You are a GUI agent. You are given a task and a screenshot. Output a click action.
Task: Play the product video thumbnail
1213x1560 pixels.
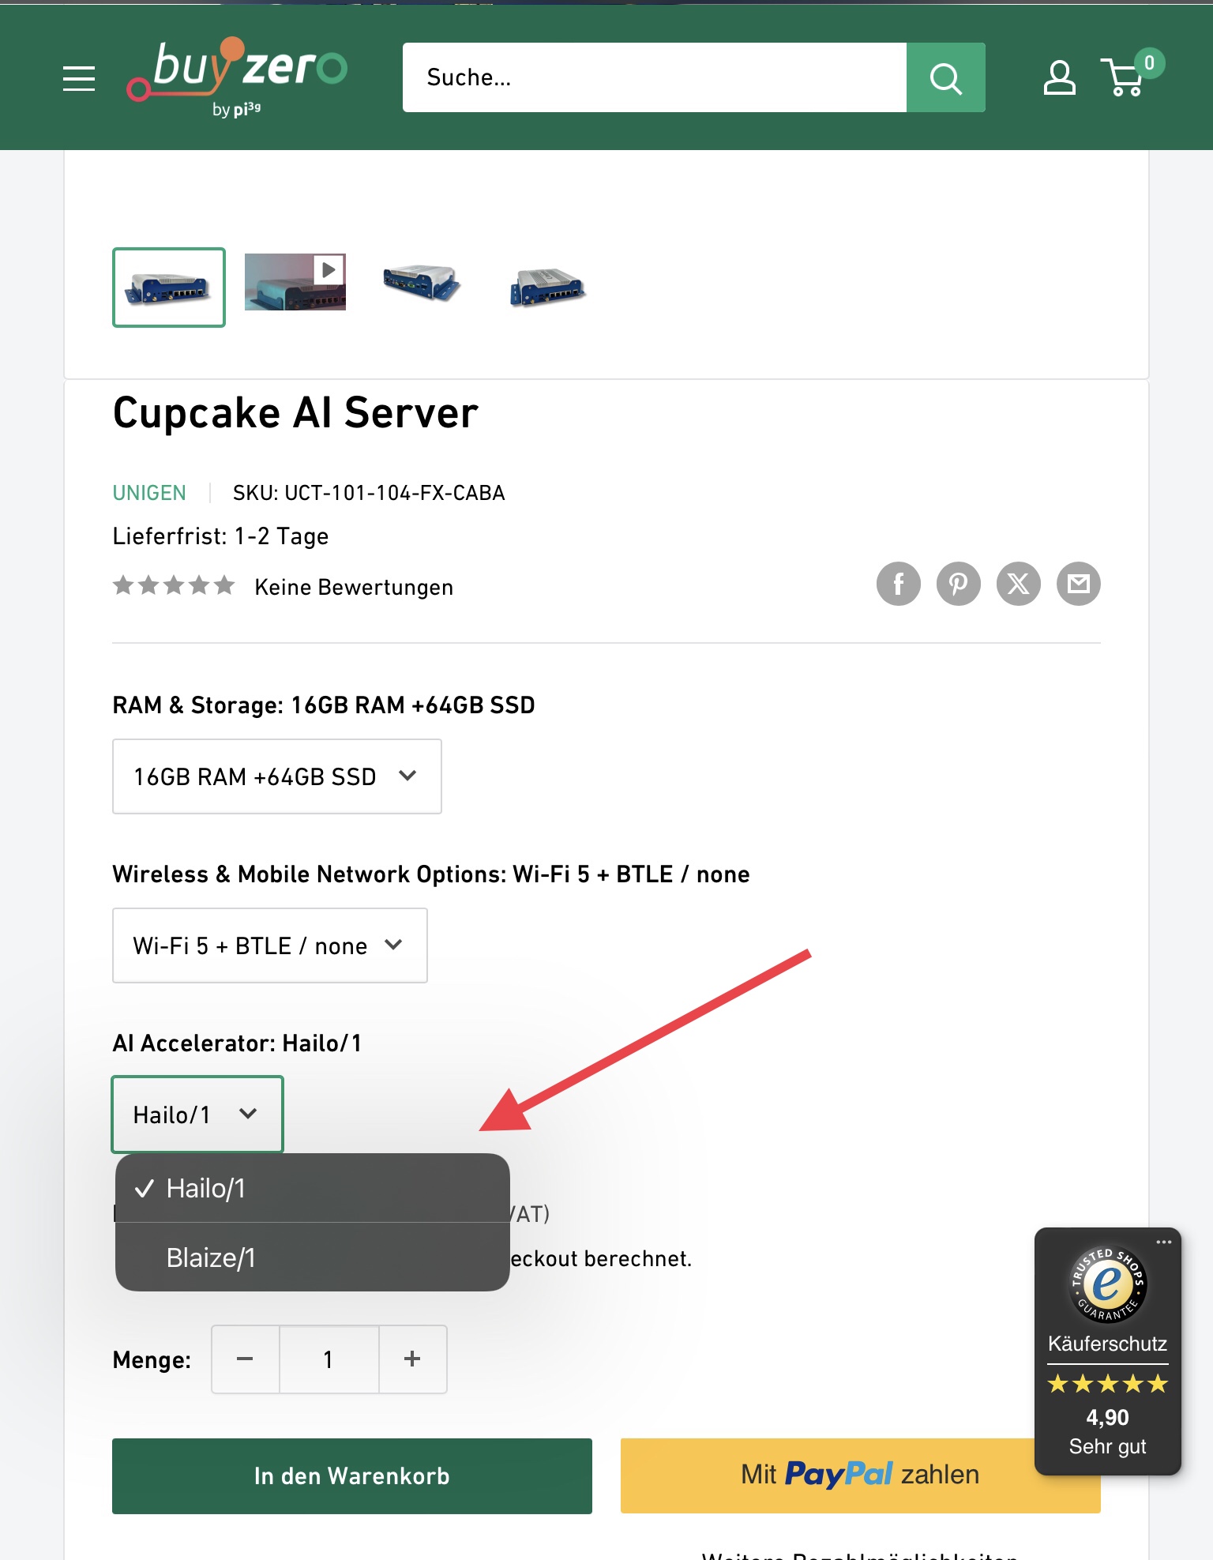pyautogui.click(x=295, y=282)
